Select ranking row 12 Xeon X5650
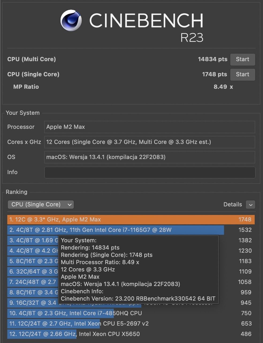The width and height of the screenshot is (263, 343). pos(131,334)
